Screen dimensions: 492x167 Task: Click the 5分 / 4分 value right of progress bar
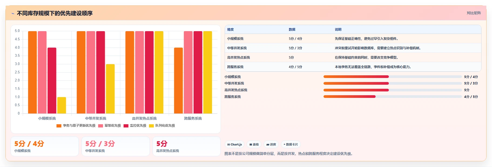coord(471,77)
